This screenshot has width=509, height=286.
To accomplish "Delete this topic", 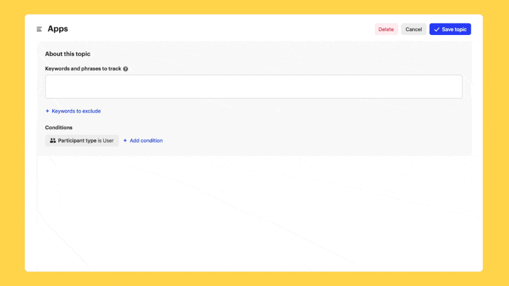I will [386, 29].
